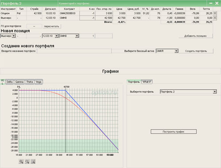Screen dimensions: 221x168
Task: Open the What If tab
Action: point(147,82)
